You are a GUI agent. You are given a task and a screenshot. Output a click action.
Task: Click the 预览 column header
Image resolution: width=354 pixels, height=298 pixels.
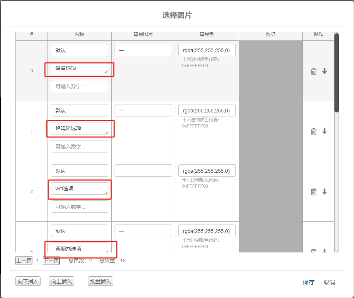point(270,34)
